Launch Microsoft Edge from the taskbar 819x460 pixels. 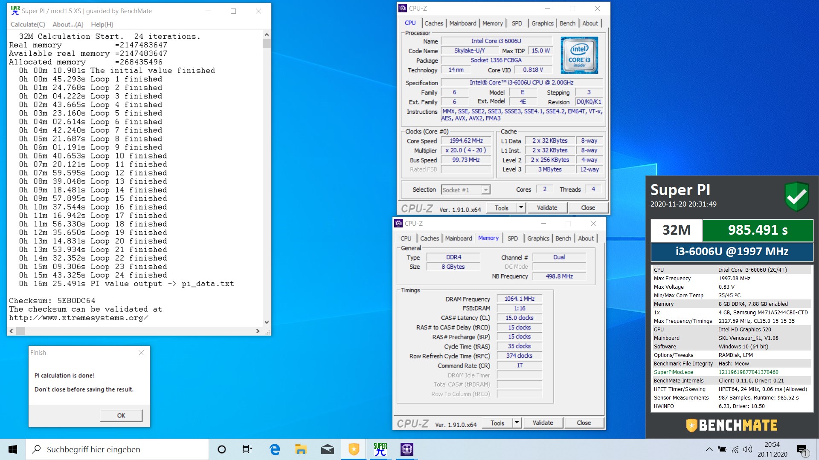click(x=274, y=449)
